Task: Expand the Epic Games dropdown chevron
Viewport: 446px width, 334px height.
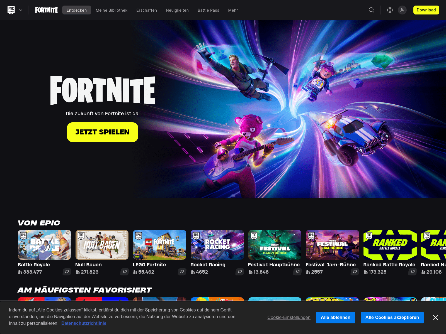Action: point(21,10)
